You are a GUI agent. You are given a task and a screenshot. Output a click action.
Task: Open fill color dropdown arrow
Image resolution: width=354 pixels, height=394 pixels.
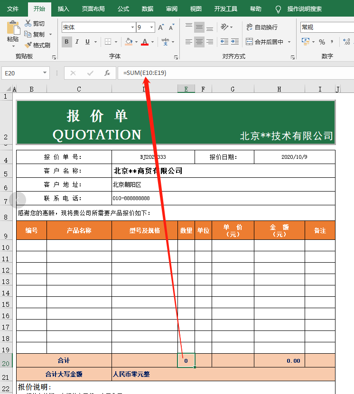tap(136, 42)
